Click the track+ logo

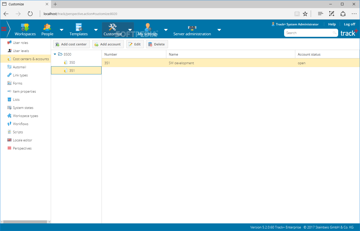pyautogui.click(x=349, y=33)
